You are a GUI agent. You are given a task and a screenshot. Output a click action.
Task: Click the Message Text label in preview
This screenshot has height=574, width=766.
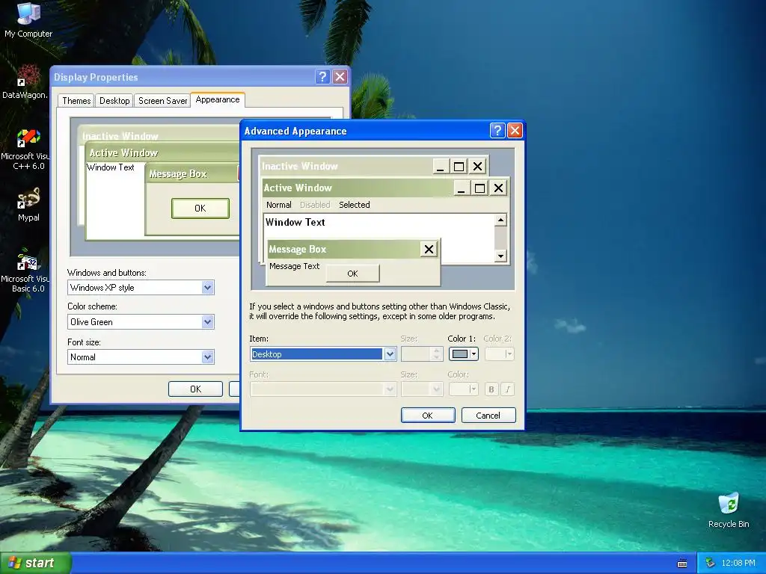pyautogui.click(x=294, y=266)
